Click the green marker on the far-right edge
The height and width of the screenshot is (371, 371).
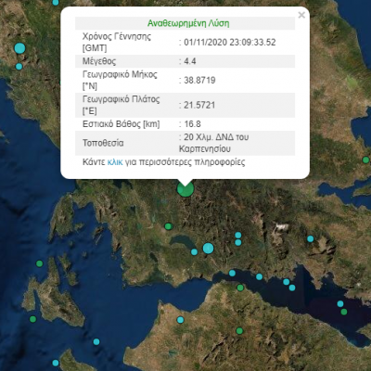coord(365,160)
